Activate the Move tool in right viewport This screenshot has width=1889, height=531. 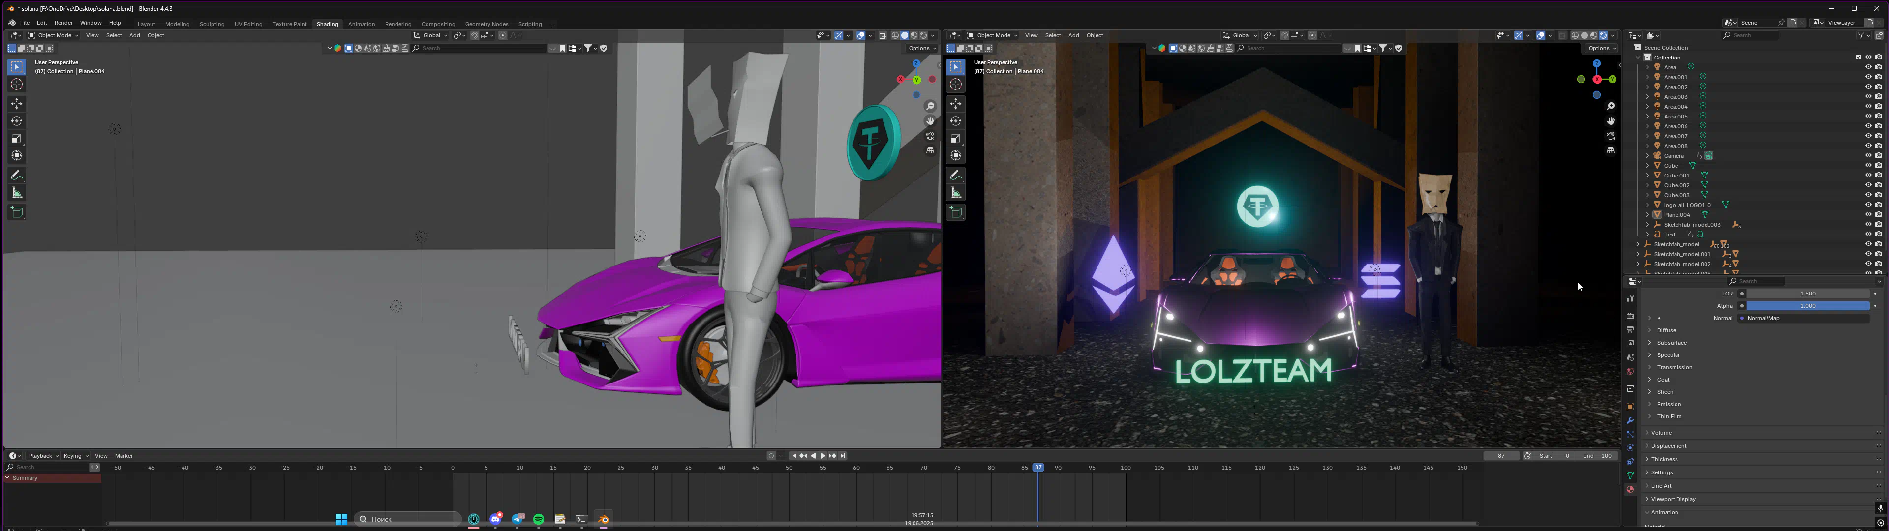(x=956, y=104)
